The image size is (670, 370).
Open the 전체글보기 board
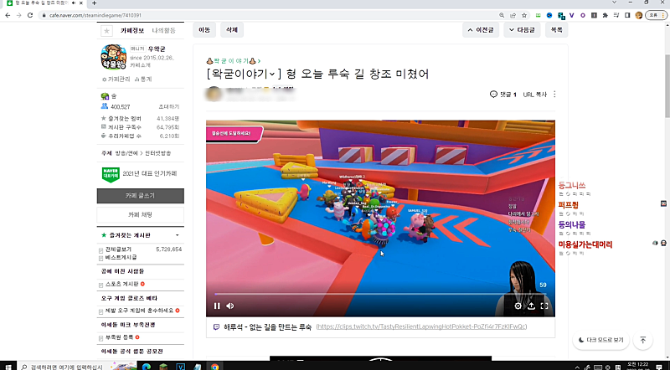[118, 249]
